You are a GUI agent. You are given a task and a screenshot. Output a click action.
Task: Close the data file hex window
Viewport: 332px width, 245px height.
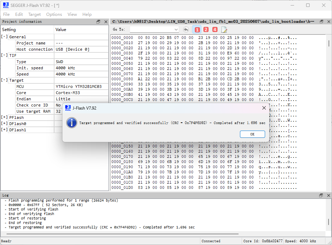point(329,22)
